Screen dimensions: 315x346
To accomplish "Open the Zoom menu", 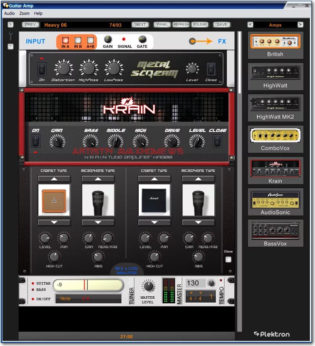I will click(24, 13).
